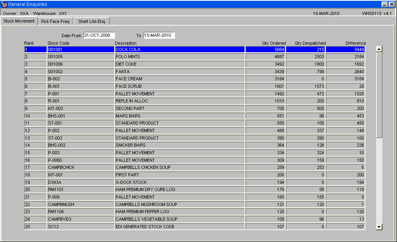Select the FACE SCRUB description cell
Viewport: 397px width, 242px height.
click(x=180, y=86)
